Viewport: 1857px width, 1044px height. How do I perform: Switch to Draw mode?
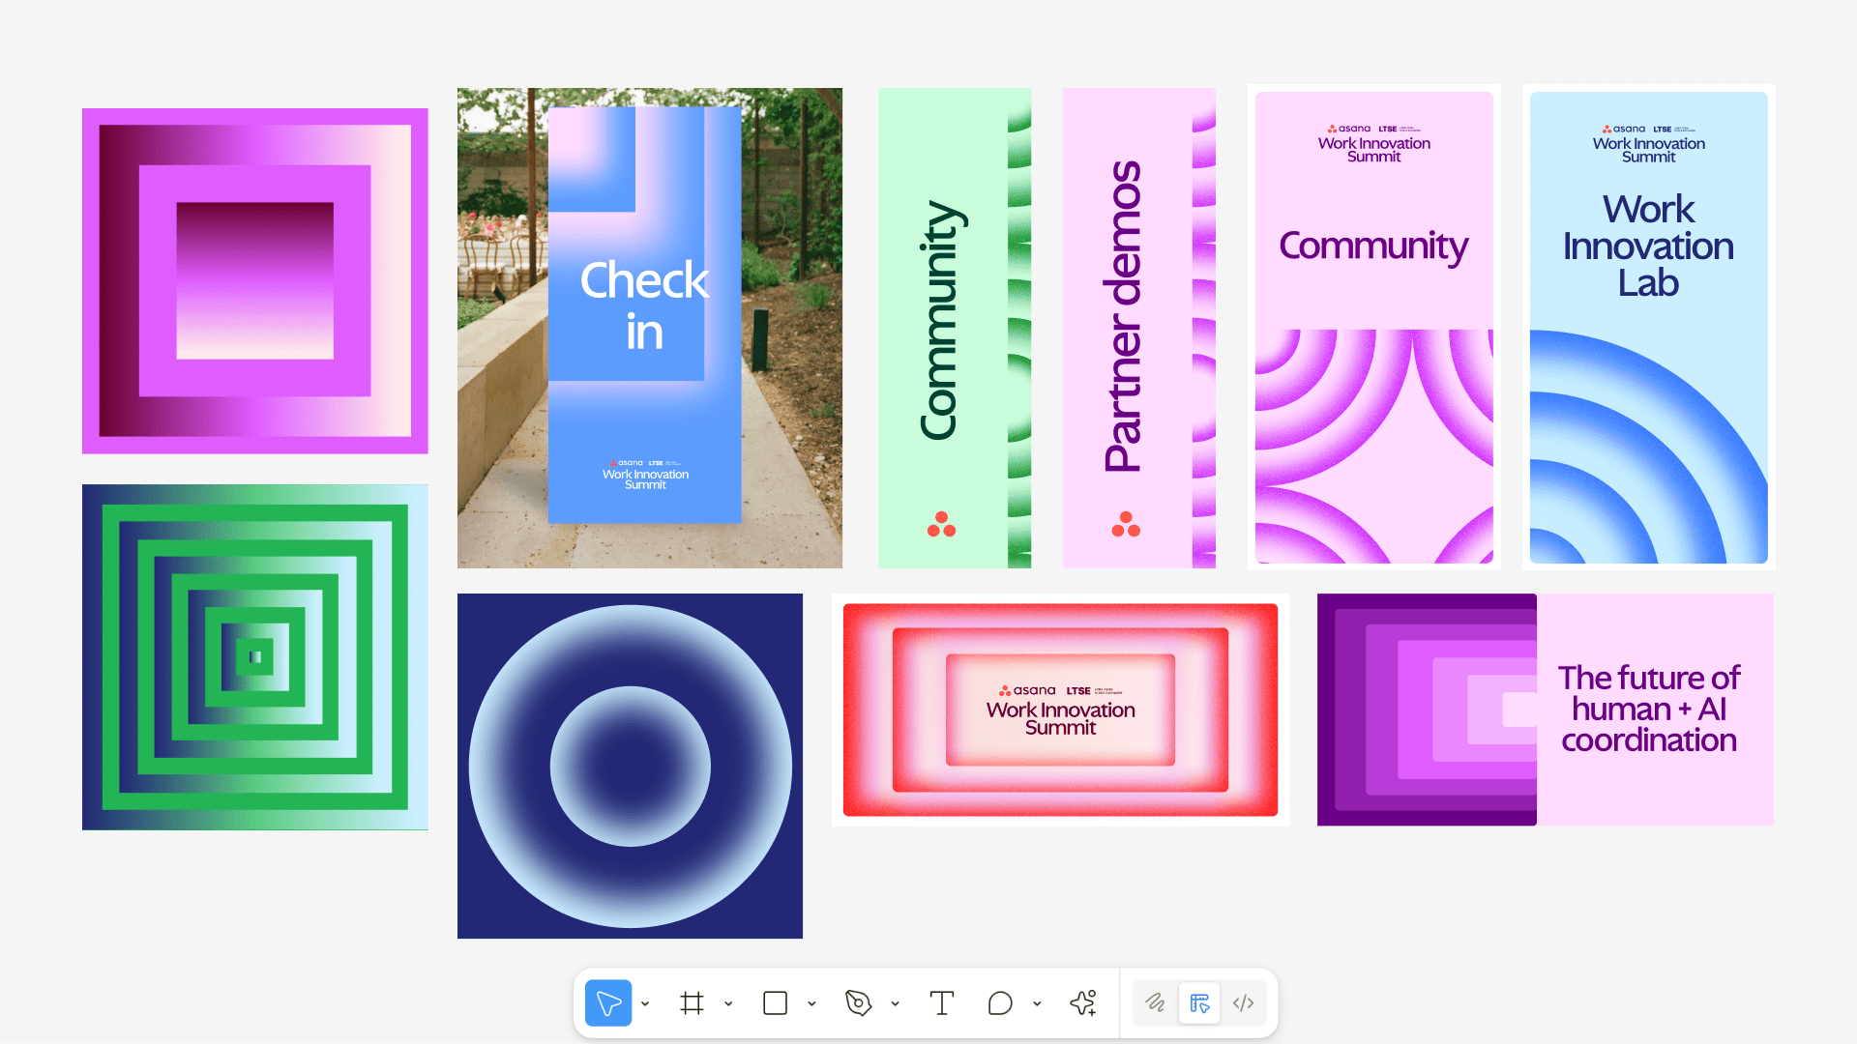coord(1155,1003)
